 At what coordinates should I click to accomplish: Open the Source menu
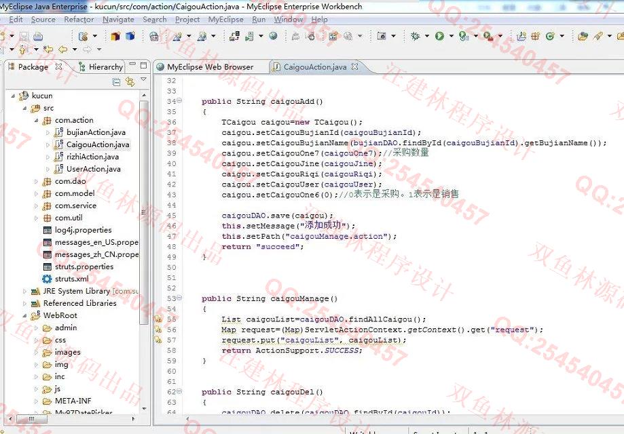click(43, 20)
